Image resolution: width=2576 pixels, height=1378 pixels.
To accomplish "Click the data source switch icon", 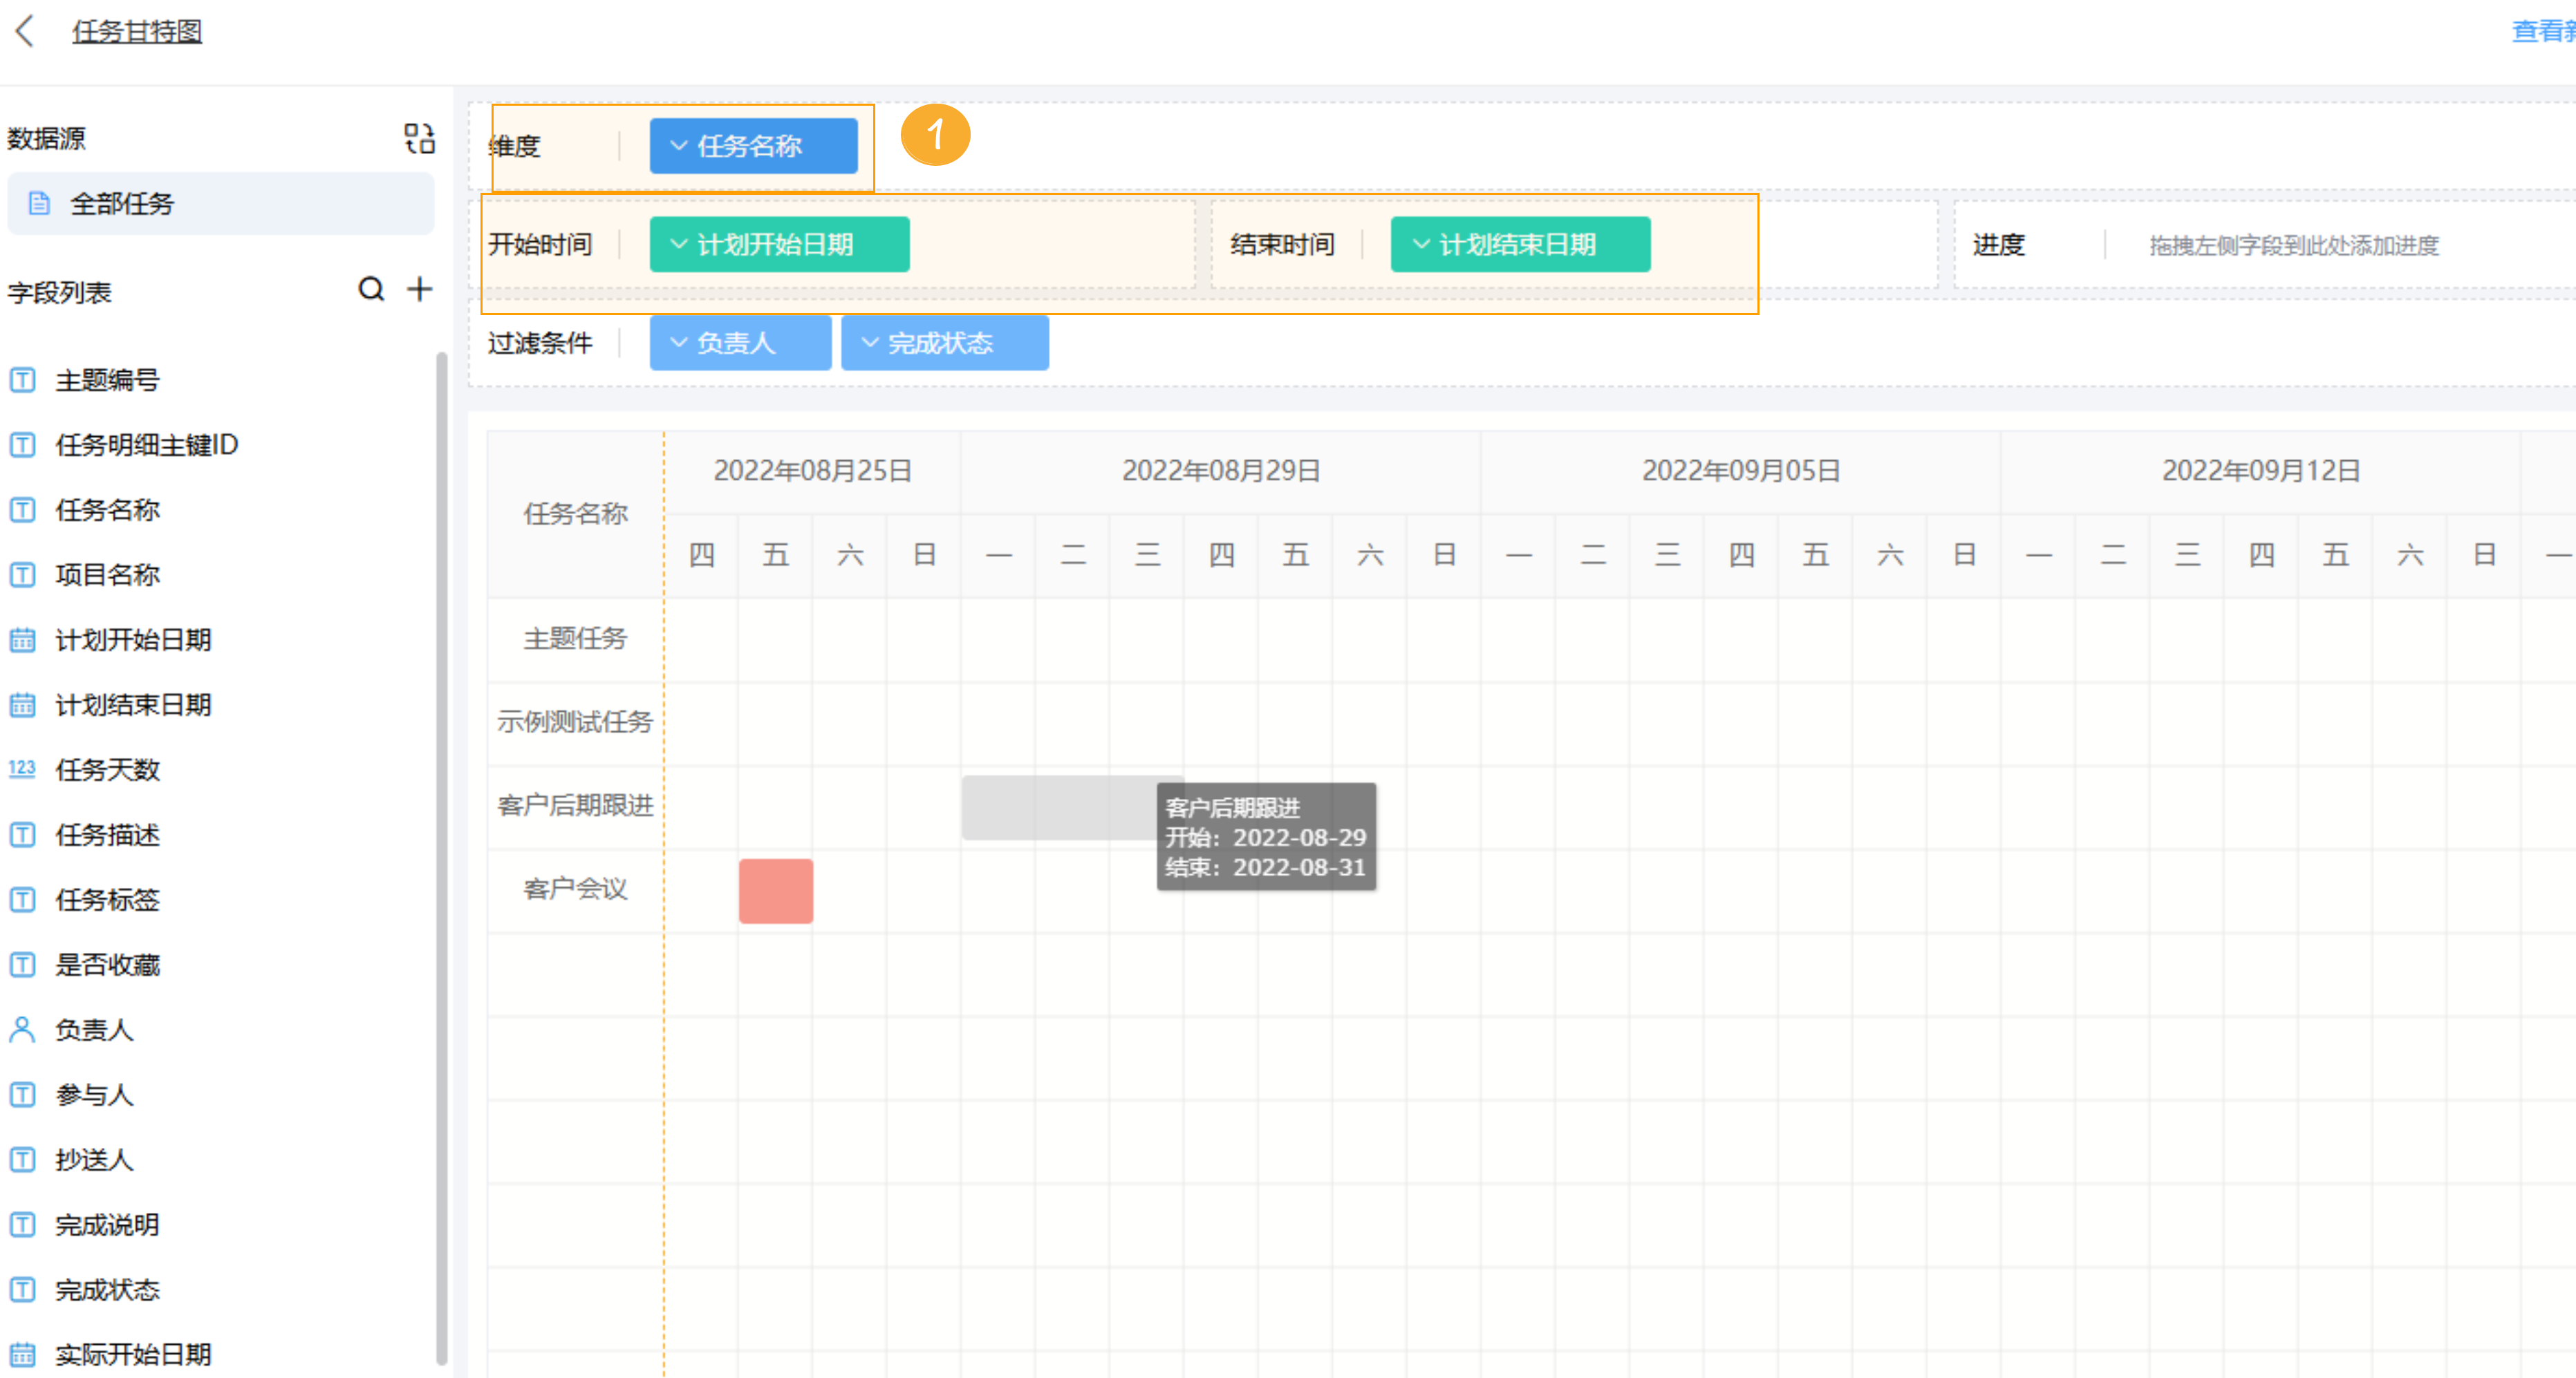I will pos(419,138).
